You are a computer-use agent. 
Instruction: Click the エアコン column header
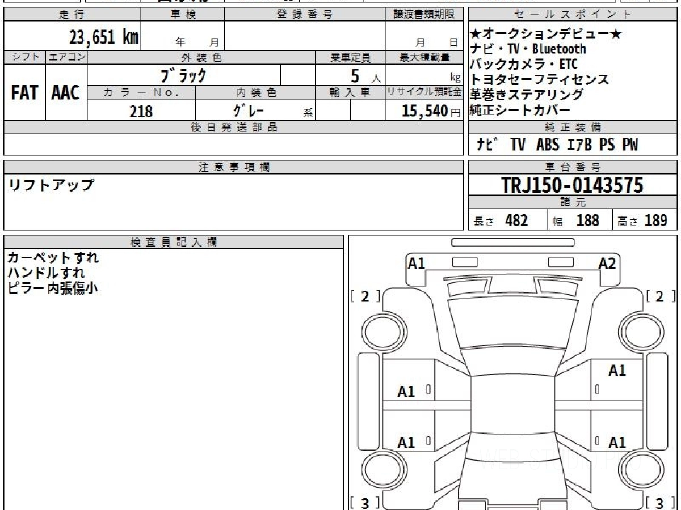(x=66, y=57)
